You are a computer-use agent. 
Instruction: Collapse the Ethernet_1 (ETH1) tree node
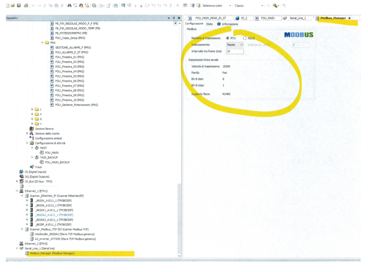click(17, 191)
